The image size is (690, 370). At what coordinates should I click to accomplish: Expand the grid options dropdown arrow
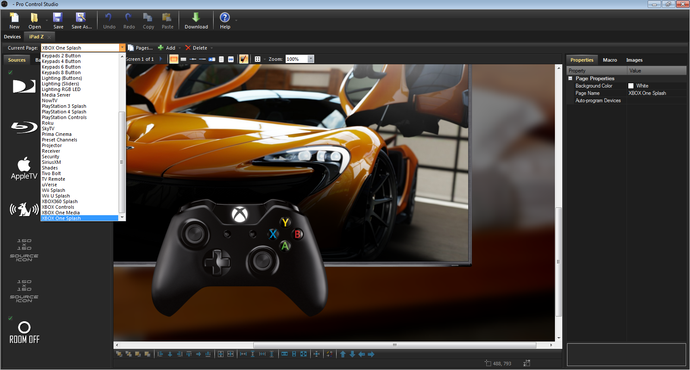point(265,59)
